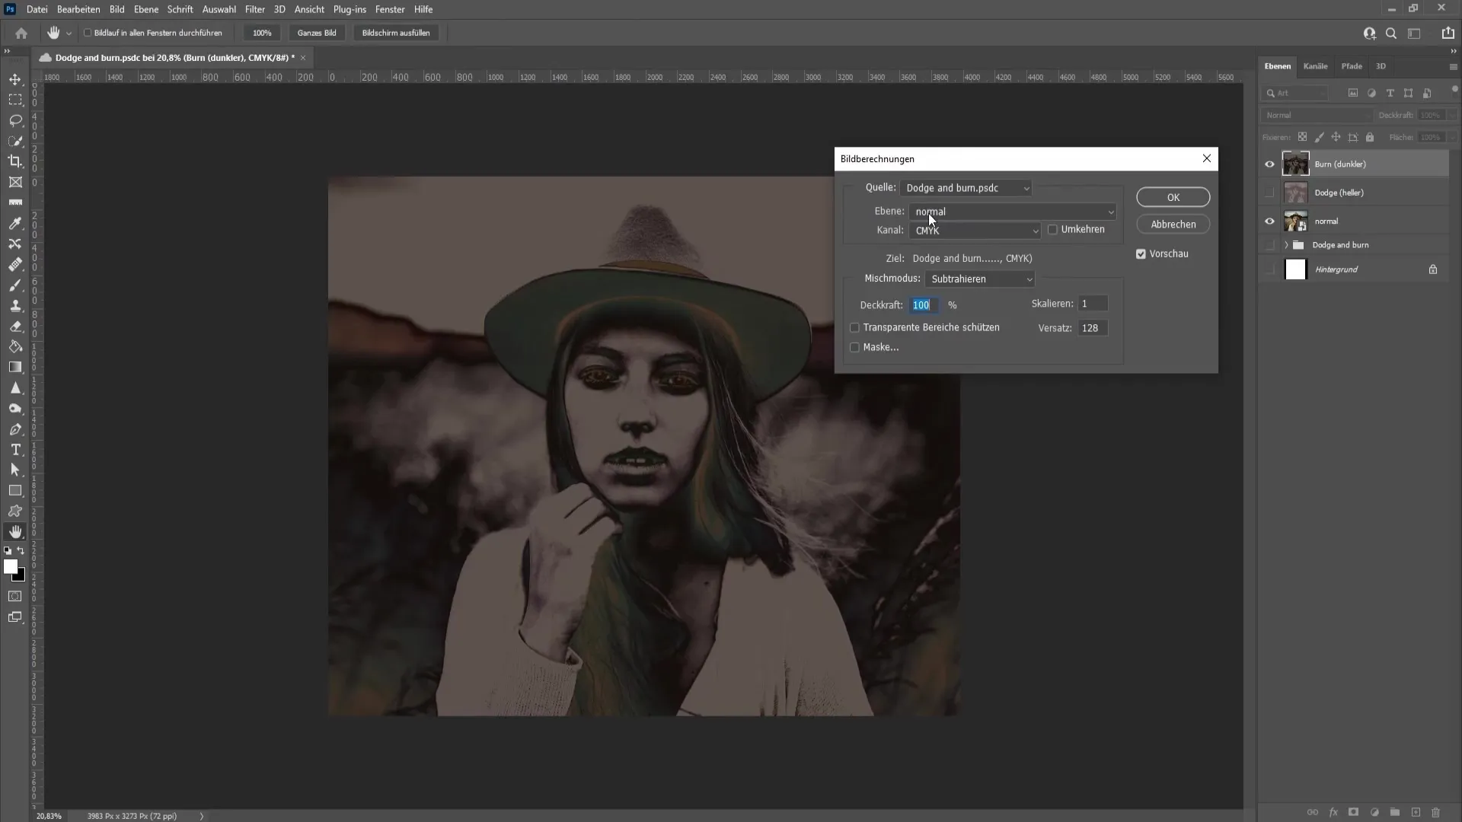Select the Eyedropper tool
This screenshot has height=822, width=1462.
pyautogui.click(x=15, y=223)
